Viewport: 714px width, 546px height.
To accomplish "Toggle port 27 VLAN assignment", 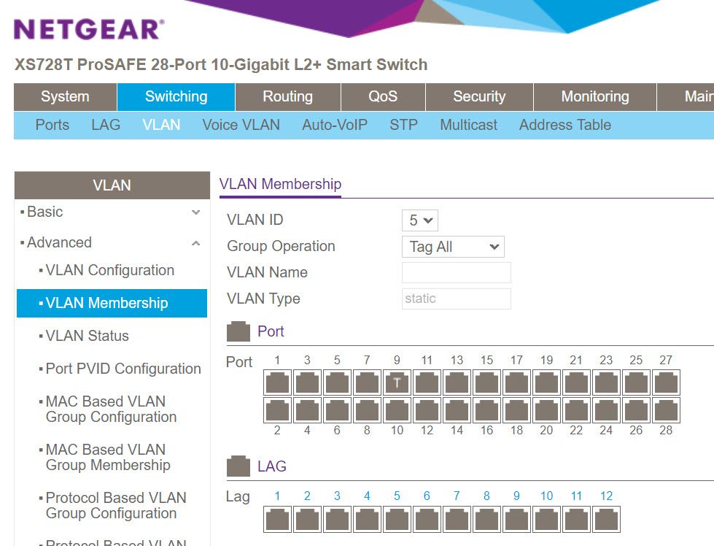I will tap(666, 382).
